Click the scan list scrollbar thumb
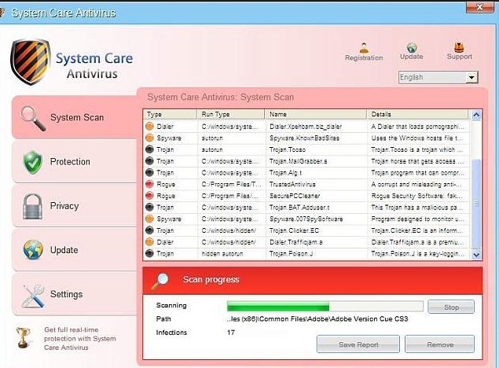The height and width of the screenshot is (368, 499). [x=476, y=204]
